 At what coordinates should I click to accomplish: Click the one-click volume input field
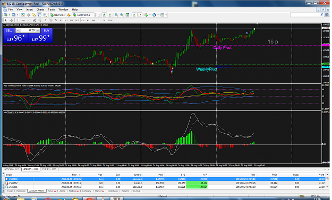(x=28, y=30)
